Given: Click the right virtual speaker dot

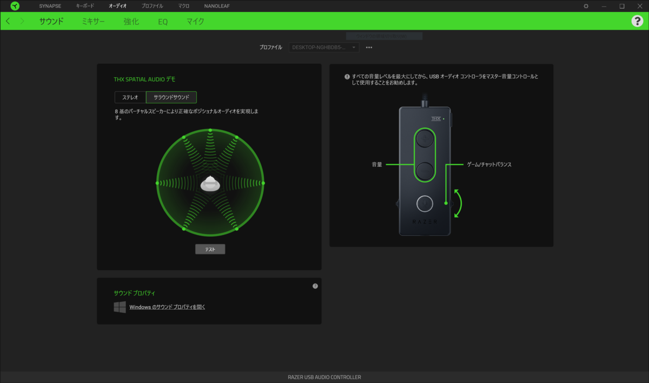Looking at the screenshot, I should (x=263, y=183).
